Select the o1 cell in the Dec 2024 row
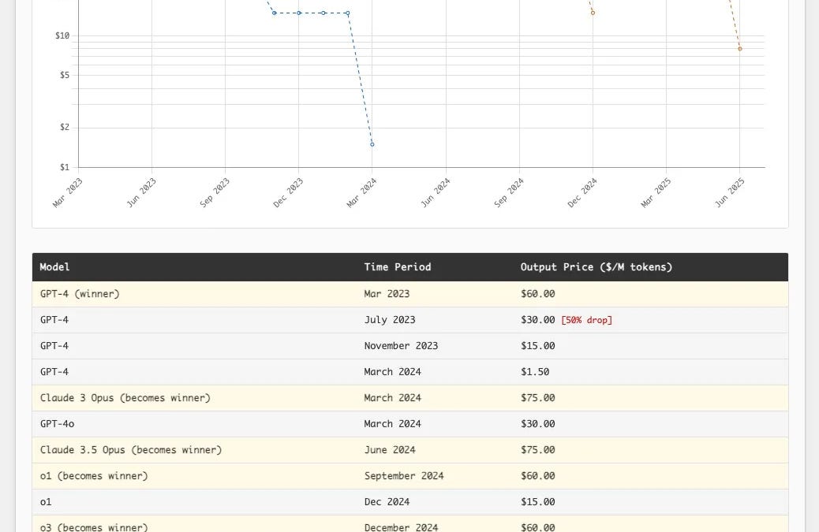This screenshot has width=819, height=532. coord(46,502)
